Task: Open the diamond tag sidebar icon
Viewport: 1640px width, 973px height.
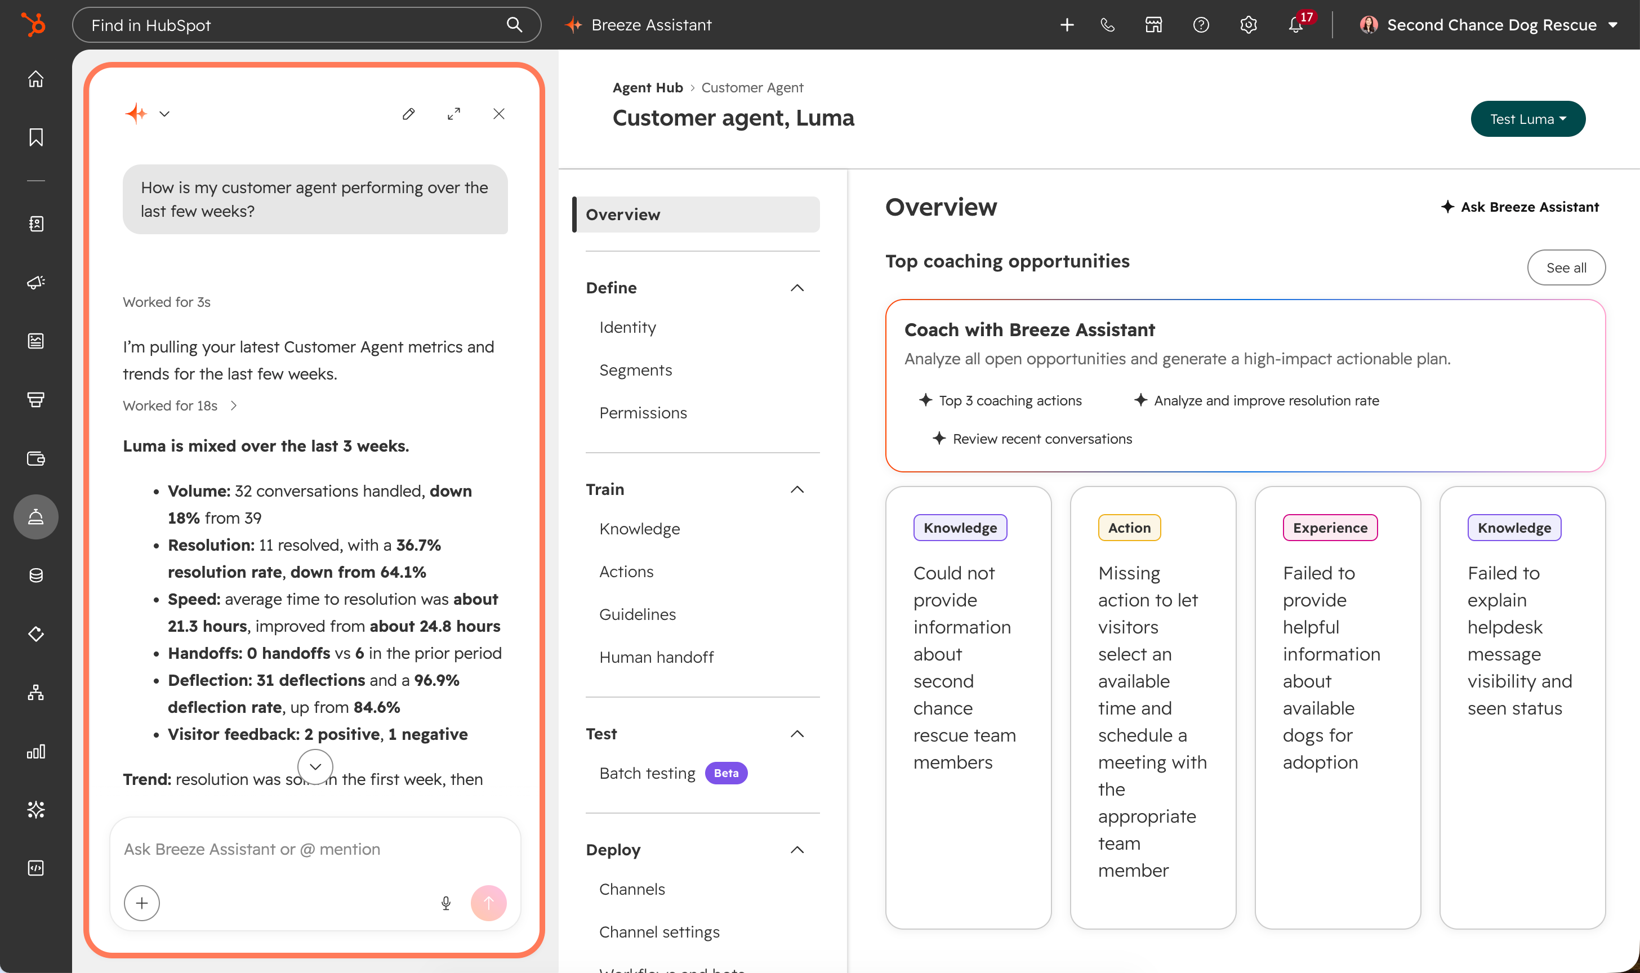Action: [x=36, y=634]
